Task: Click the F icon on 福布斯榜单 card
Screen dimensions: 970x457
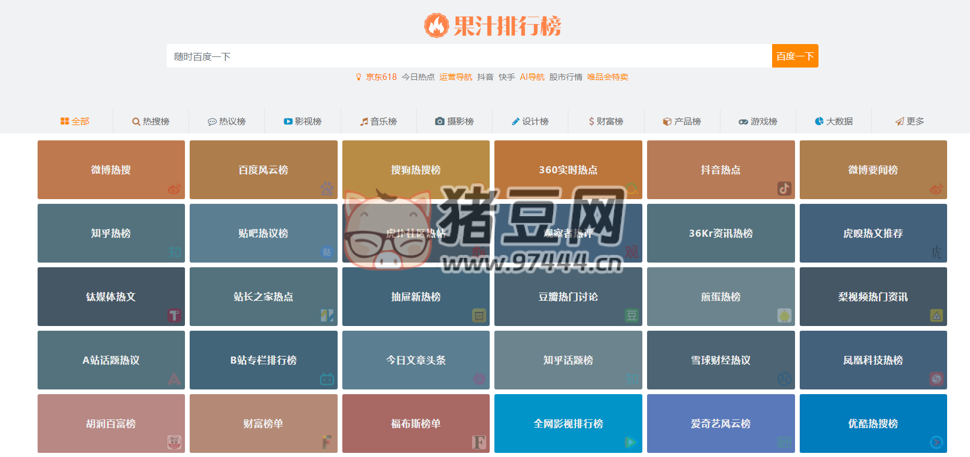Action: point(479,442)
